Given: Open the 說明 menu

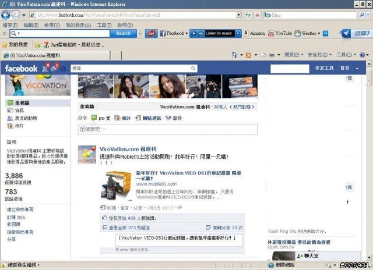Looking at the screenshot, I should (125, 25).
